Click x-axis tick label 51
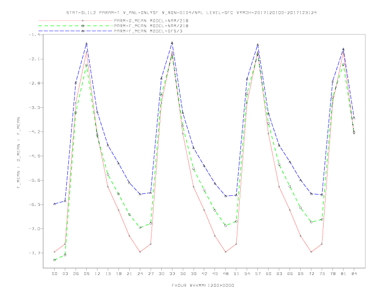 (x=236, y=274)
